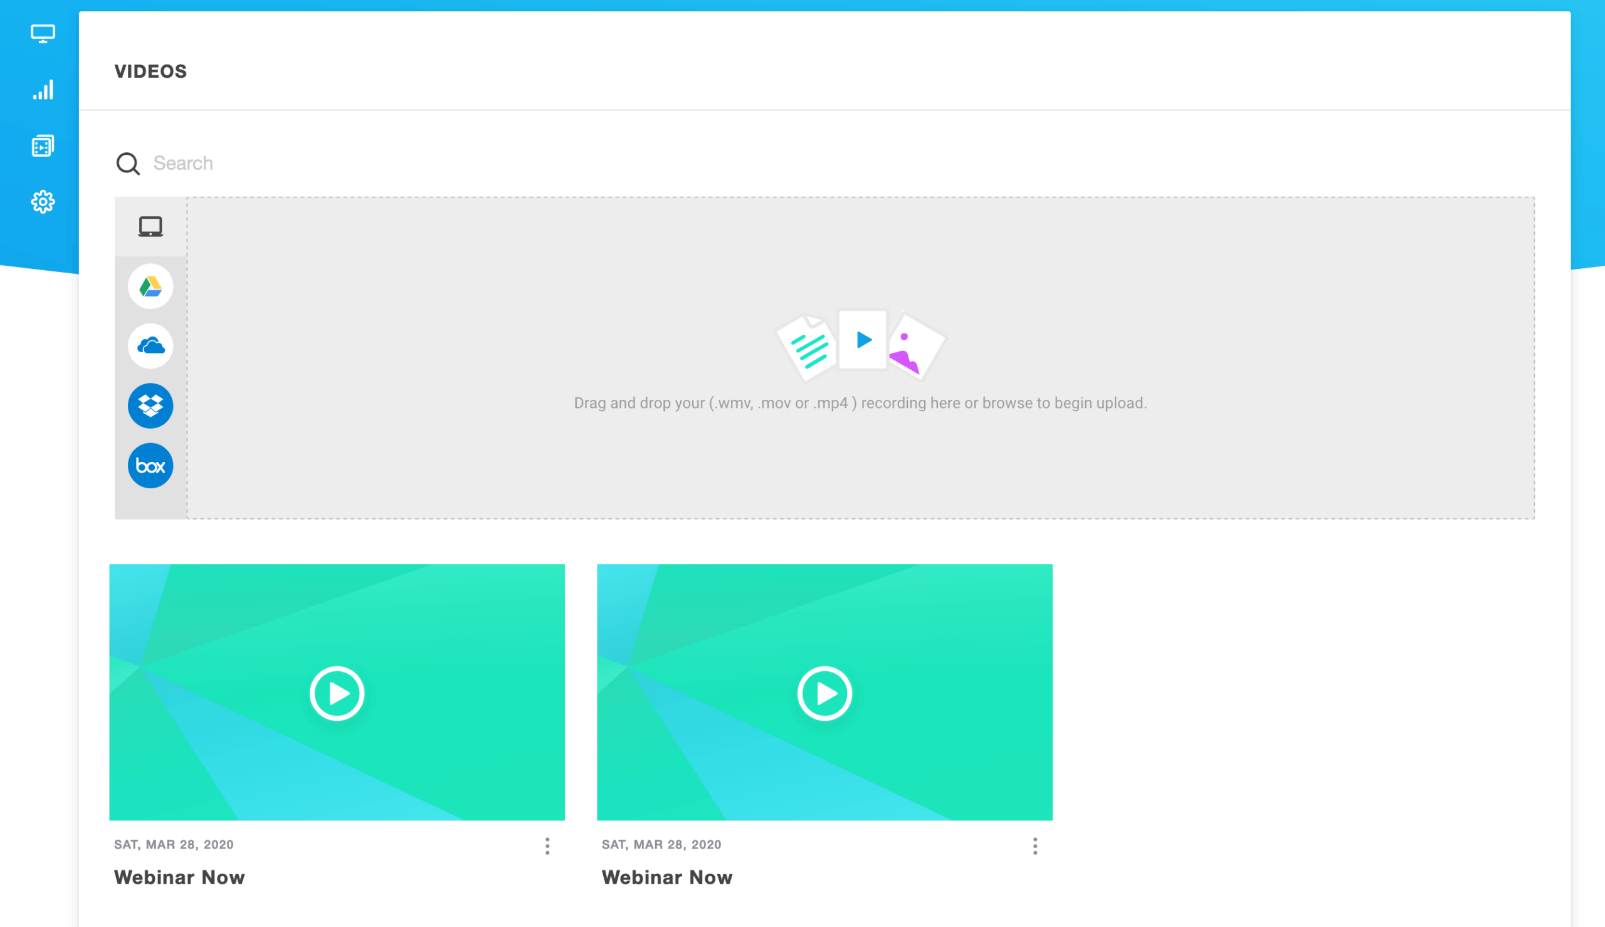Open options menu for left Webinar Now recording
1605x927 pixels.
[x=547, y=846]
